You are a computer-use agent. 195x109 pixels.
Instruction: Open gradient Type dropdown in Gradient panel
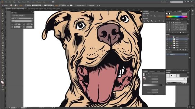click(x=158, y=74)
